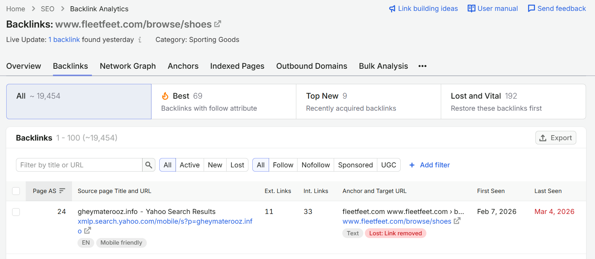
Task: Click the Export button
Action: (x=556, y=138)
